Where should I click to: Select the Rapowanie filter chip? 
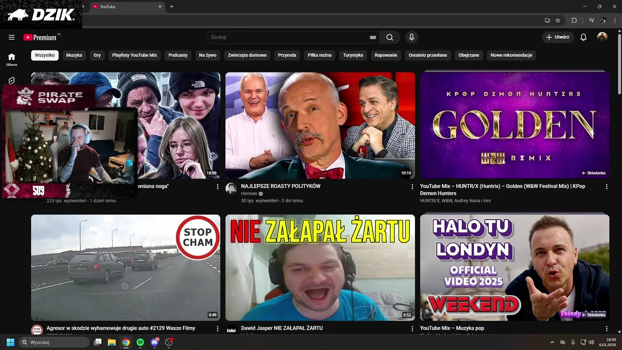[x=386, y=55]
